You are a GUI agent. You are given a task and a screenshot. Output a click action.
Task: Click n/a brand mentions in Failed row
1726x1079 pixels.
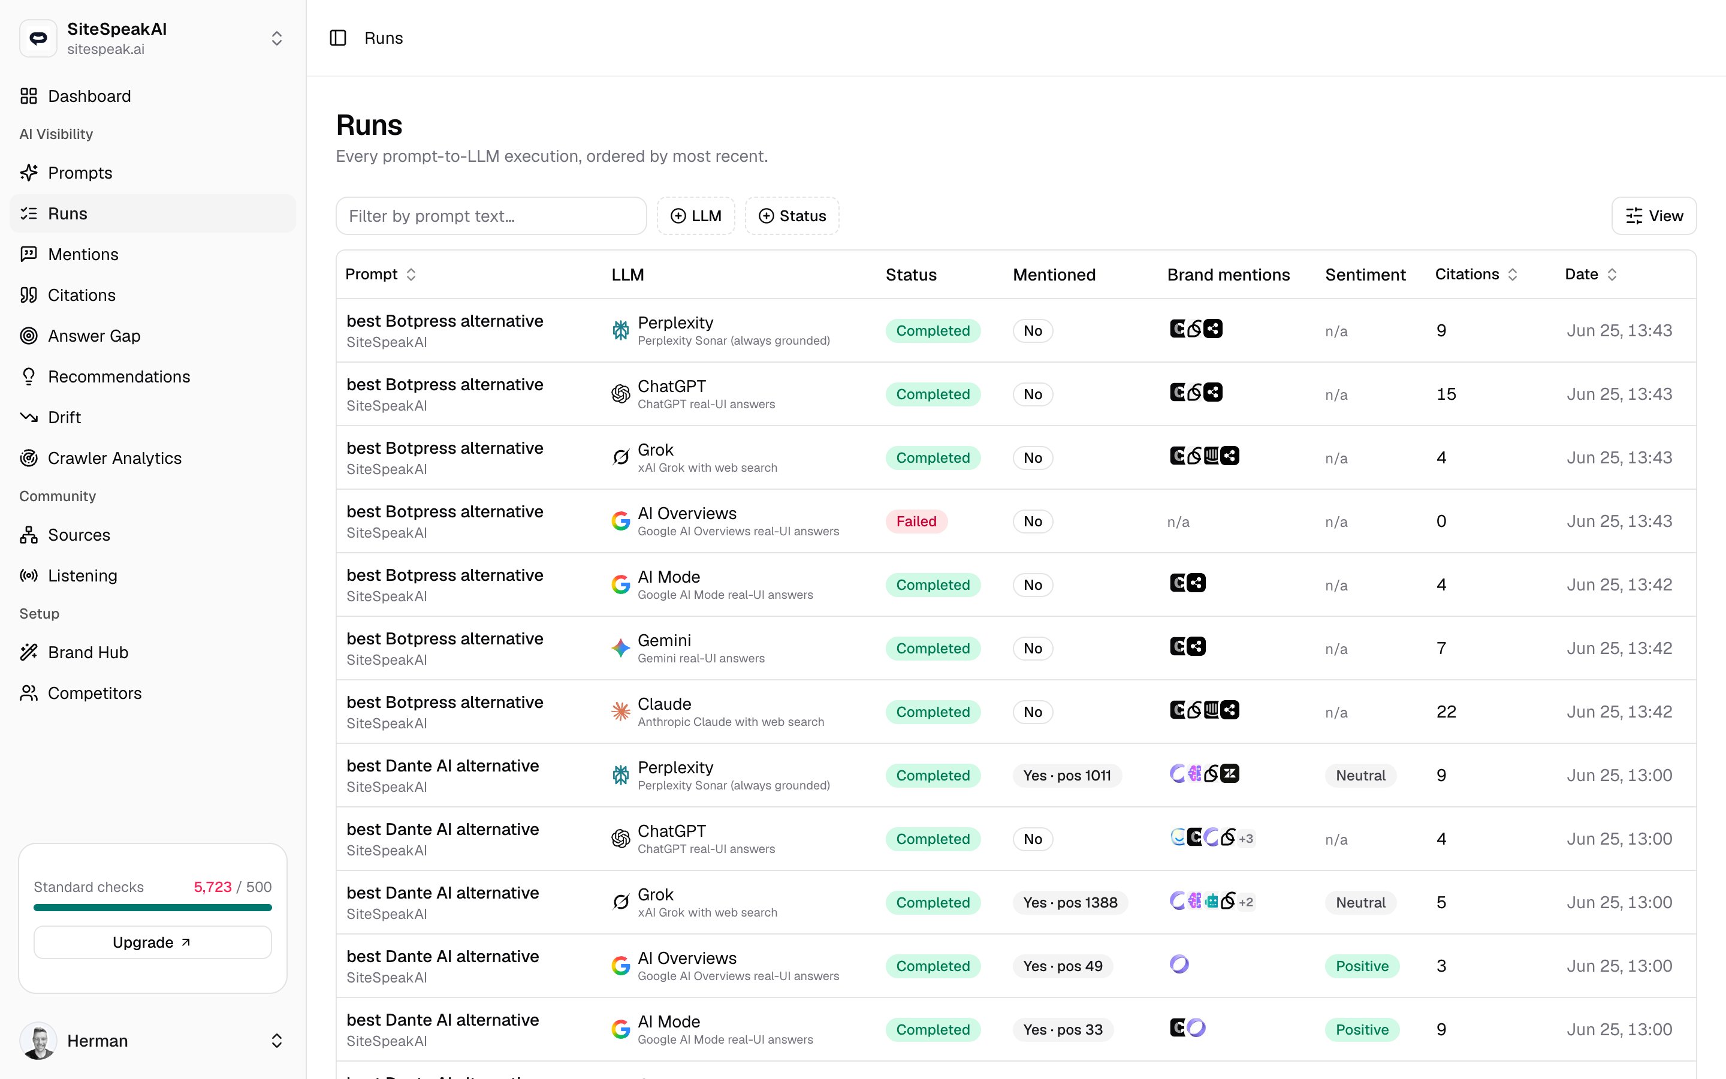(x=1178, y=522)
